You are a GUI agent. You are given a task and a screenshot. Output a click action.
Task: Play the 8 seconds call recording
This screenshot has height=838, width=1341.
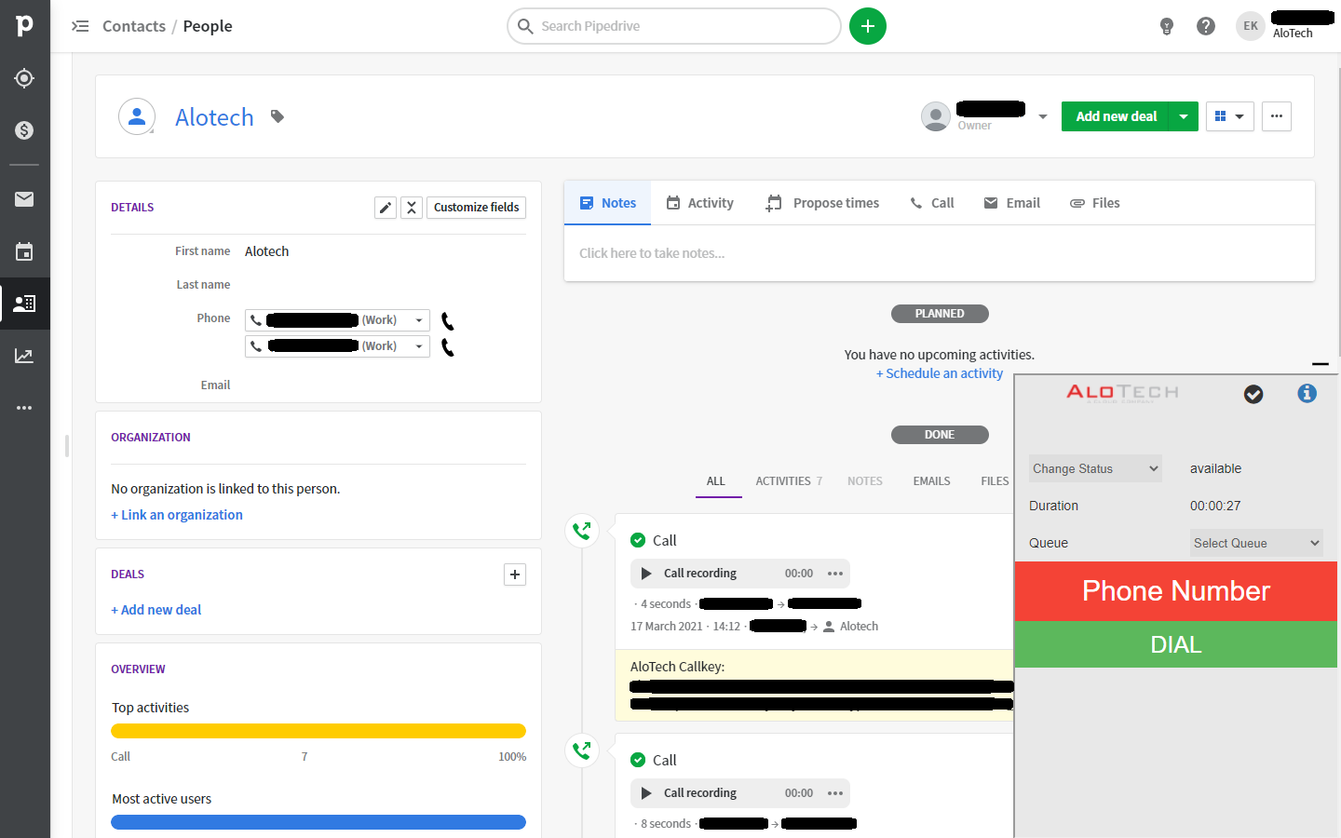click(x=646, y=793)
